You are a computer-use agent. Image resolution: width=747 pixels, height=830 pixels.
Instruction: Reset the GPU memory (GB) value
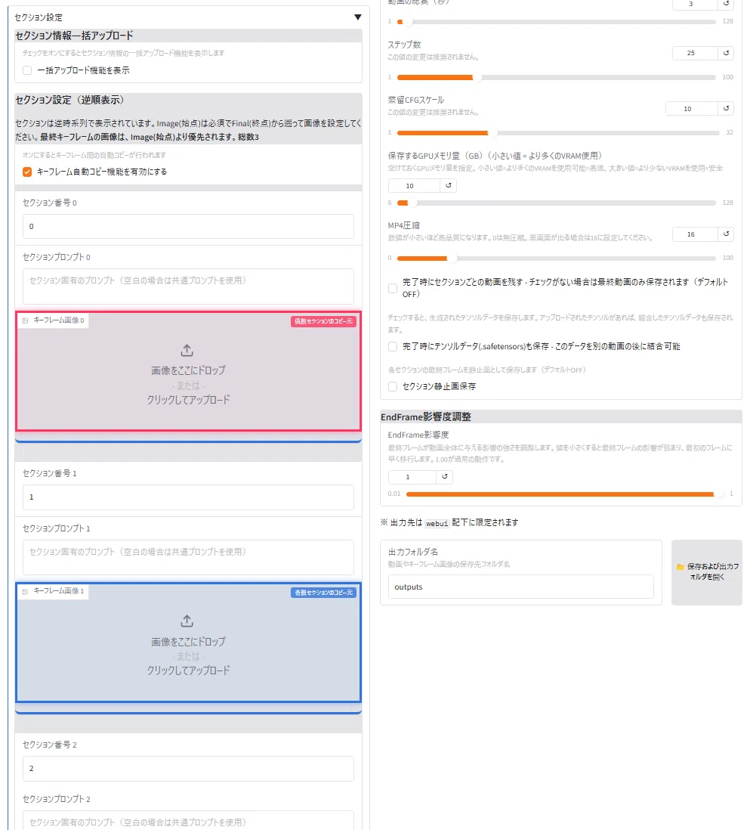(448, 186)
